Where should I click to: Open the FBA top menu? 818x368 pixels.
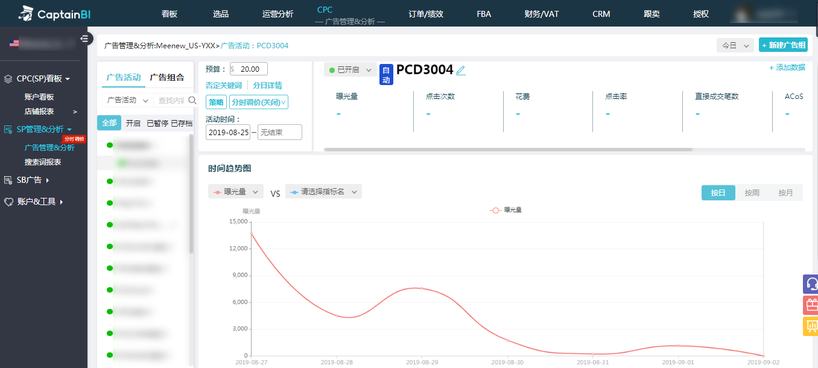point(484,14)
